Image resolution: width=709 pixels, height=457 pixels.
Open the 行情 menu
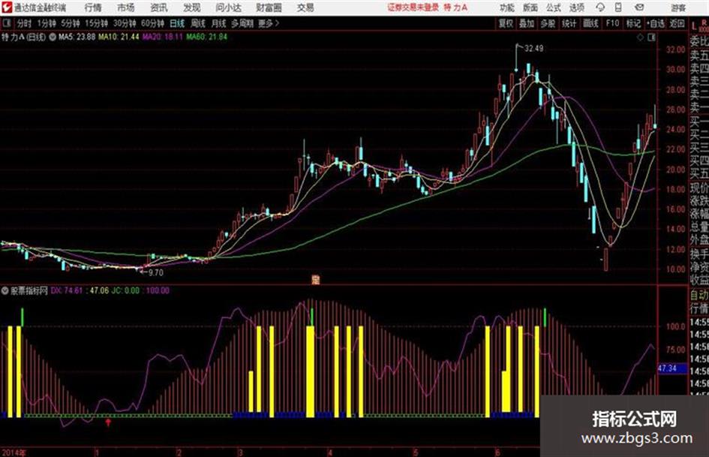point(93,8)
